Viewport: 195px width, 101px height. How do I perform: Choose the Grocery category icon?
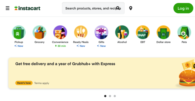(x=39, y=32)
